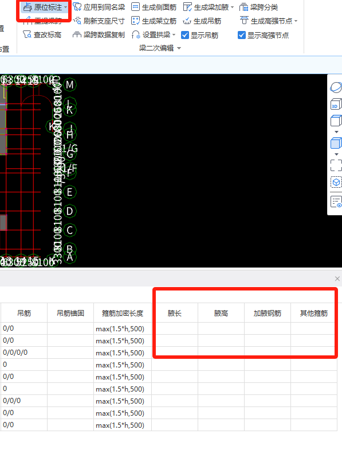Click the dashed-square zoom window icon
The image size is (342, 457).
point(336,165)
